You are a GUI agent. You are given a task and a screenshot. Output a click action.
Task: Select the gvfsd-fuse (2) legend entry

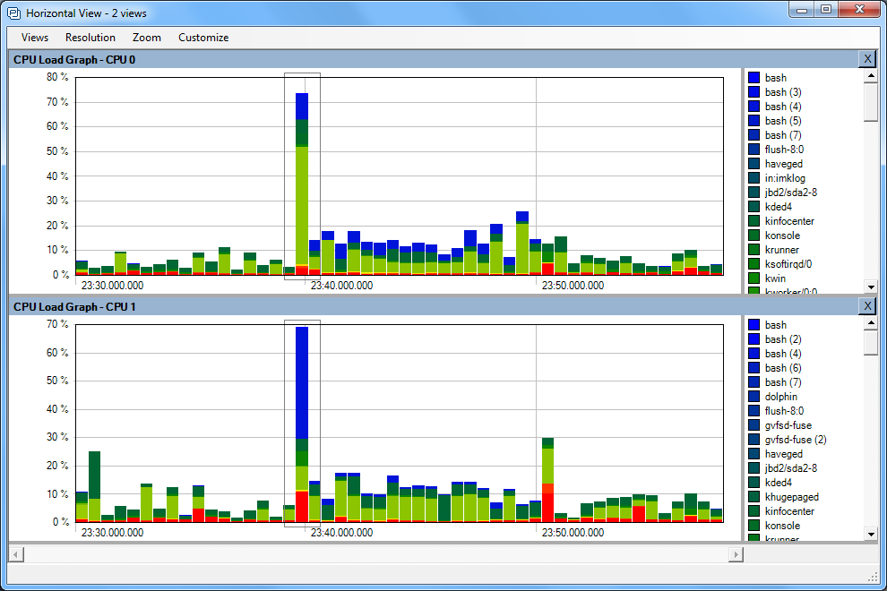(795, 440)
